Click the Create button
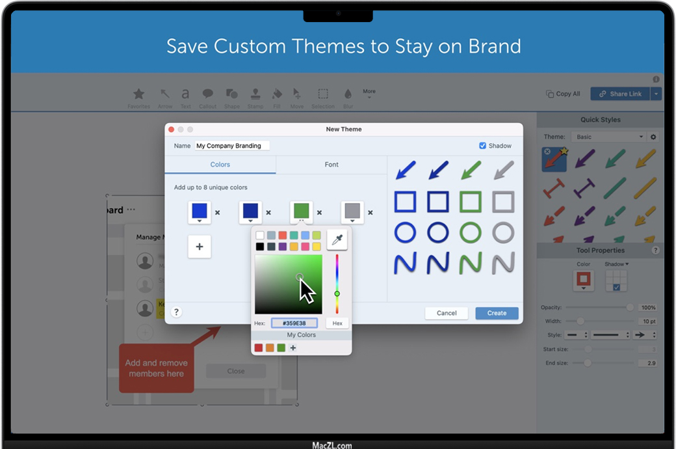676x449 pixels. click(x=497, y=313)
